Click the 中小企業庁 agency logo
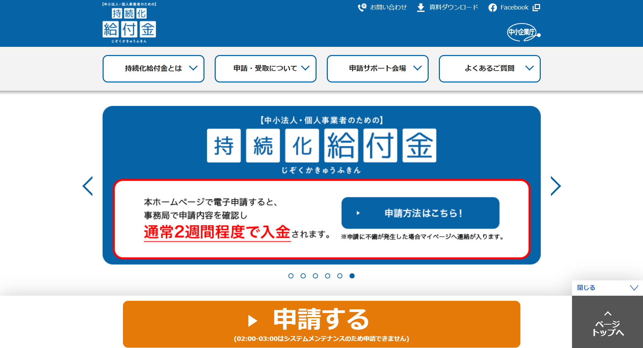The image size is (643, 348). [523, 32]
